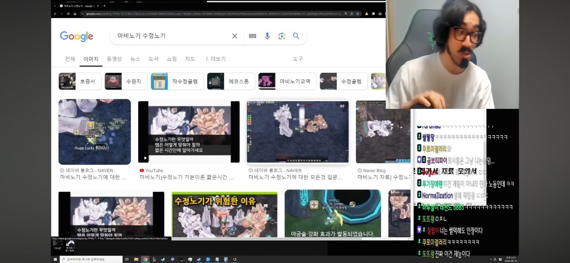570x263 pixels.
Task: Open the 뉴스 tab
Action: pos(135,59)
